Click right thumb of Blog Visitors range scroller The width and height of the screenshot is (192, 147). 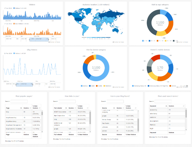(x=33, y=85)
